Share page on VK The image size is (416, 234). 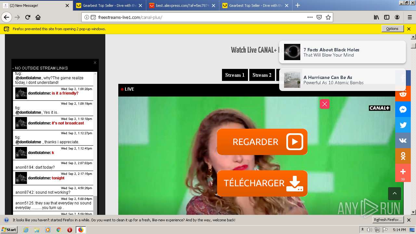click(x=403, y=141)
